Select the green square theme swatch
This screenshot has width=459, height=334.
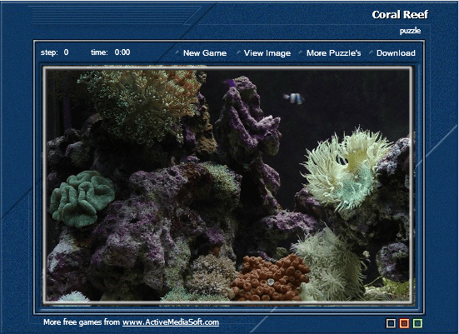tap(417, 323)
